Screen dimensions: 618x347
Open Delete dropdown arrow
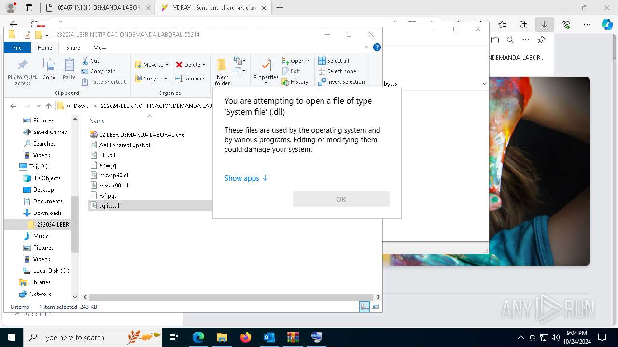click(x=204, y=65)
